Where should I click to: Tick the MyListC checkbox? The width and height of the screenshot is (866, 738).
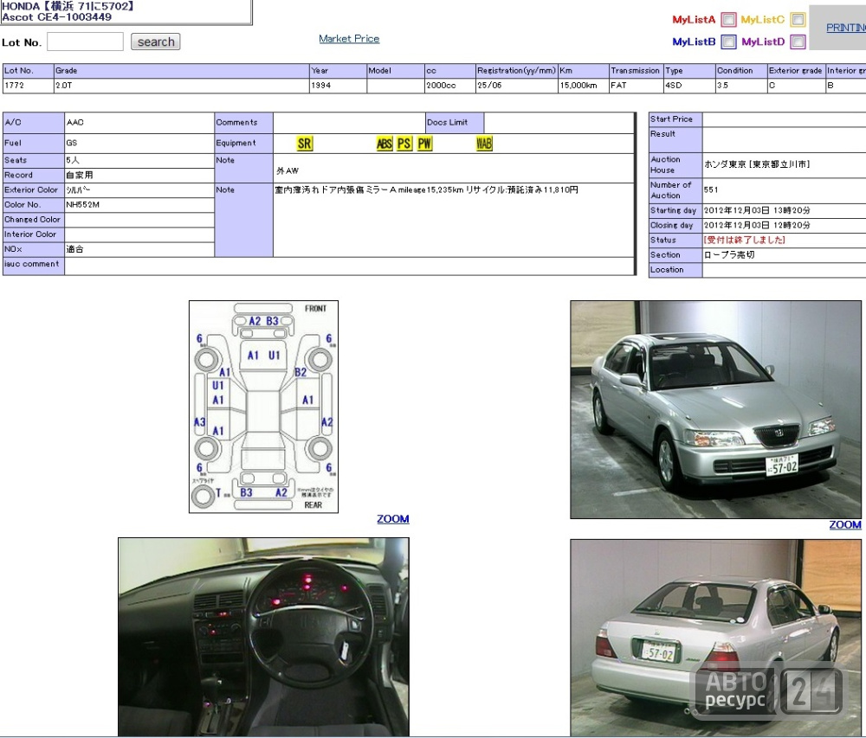(798, 20)
